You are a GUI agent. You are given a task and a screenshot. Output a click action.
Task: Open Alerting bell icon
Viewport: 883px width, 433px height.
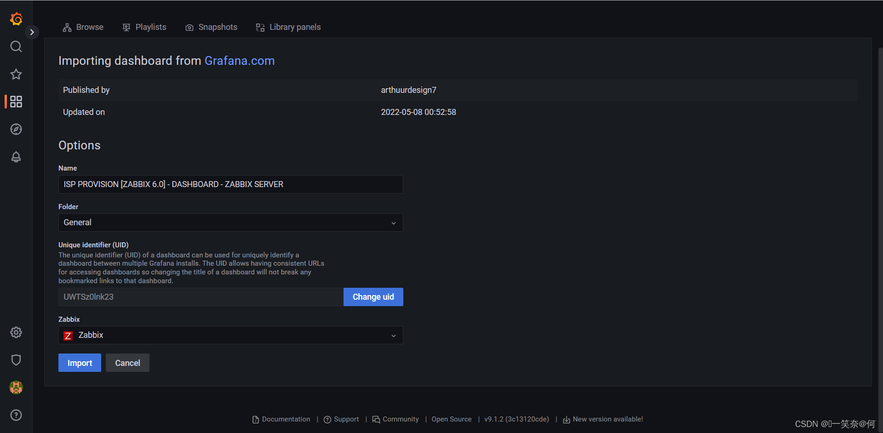(16, 157)
